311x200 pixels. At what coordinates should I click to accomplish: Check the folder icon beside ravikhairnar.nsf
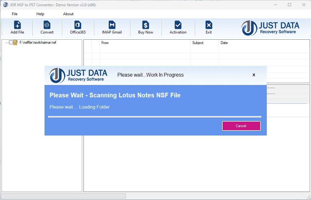tap(15, 42)
